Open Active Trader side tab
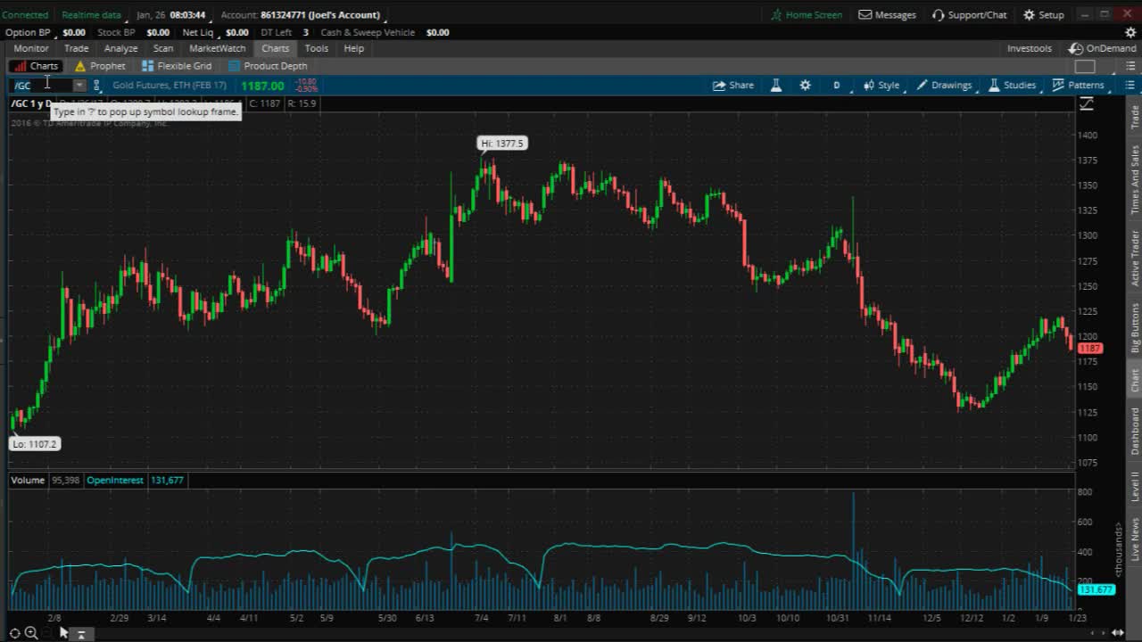 coord(1135,258)
